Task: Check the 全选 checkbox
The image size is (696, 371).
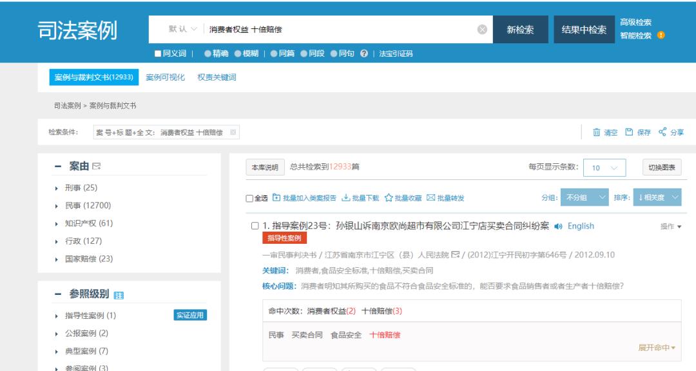Action: pyautogui.click(x=249, y=198)
